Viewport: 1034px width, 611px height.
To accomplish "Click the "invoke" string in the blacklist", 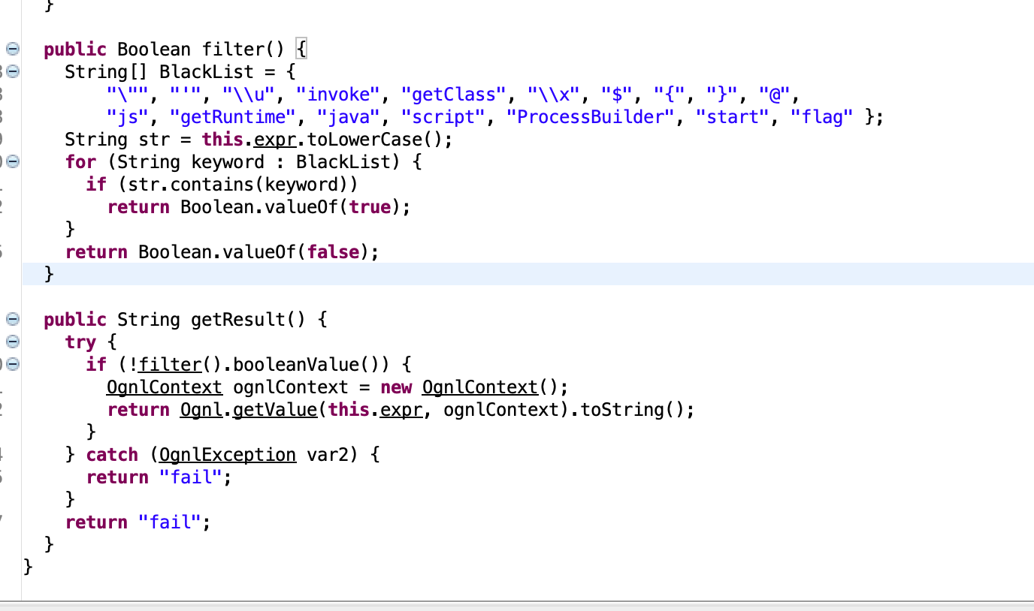I will 338,95.
